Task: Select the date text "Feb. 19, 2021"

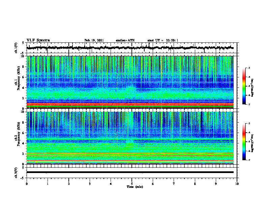Action: tap(94, 40)
